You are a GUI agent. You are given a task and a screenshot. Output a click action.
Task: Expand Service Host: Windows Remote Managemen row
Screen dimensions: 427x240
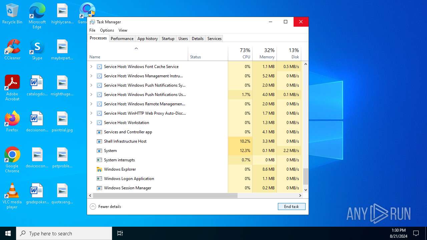pos(91,104)
